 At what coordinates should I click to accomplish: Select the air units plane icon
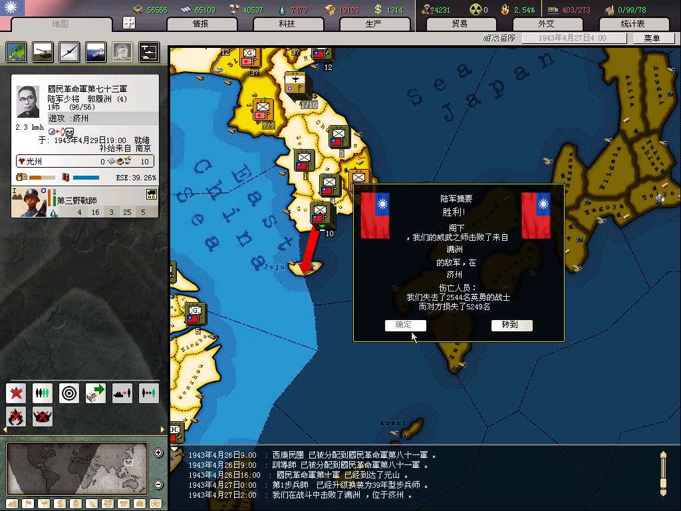click(x=69, y=52)
